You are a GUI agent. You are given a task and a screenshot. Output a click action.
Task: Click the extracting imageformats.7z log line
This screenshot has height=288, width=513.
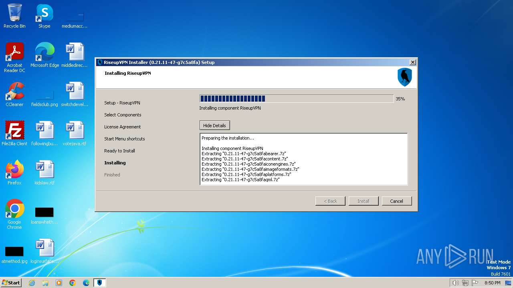[250, 169]
